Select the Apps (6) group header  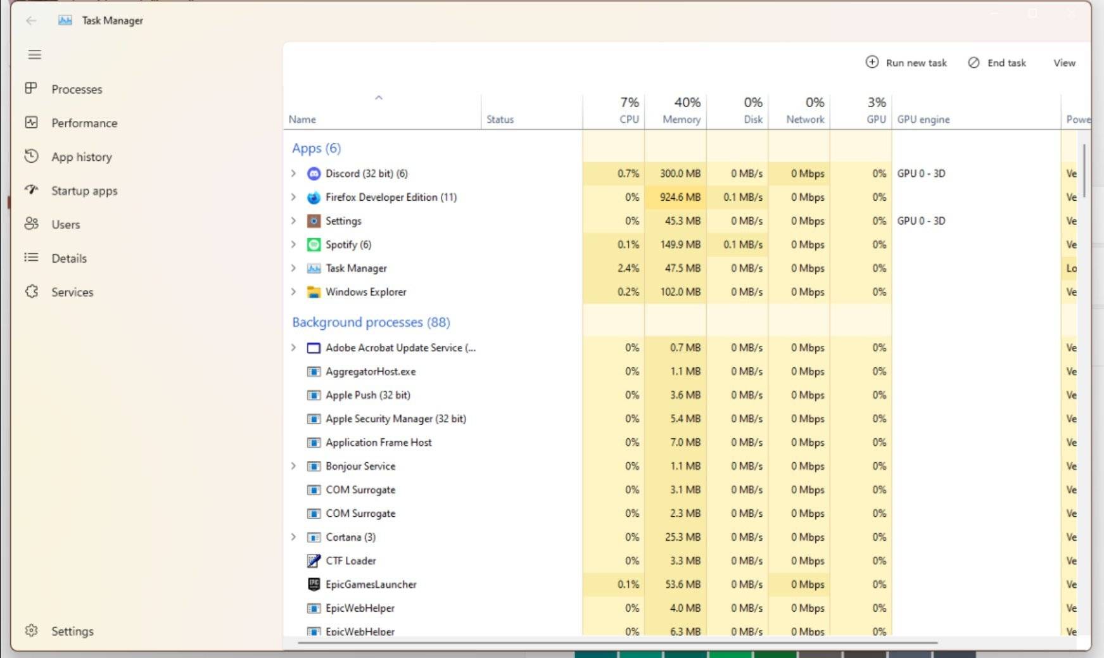317,148
